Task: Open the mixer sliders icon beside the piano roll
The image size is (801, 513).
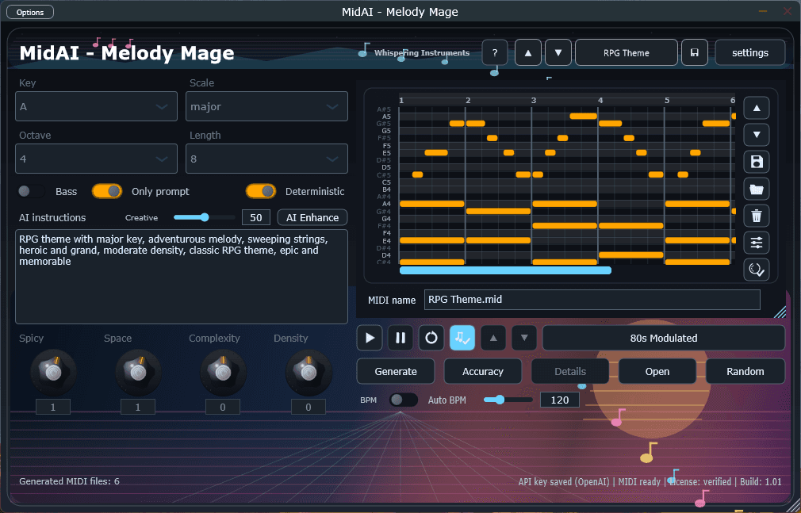Action: (757, 243)
